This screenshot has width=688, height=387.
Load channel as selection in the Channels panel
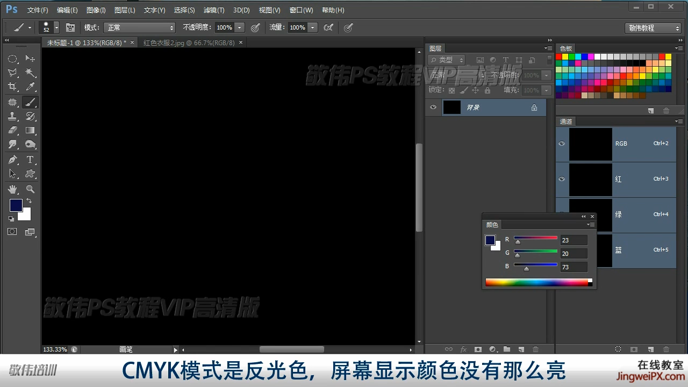[618, 349]
